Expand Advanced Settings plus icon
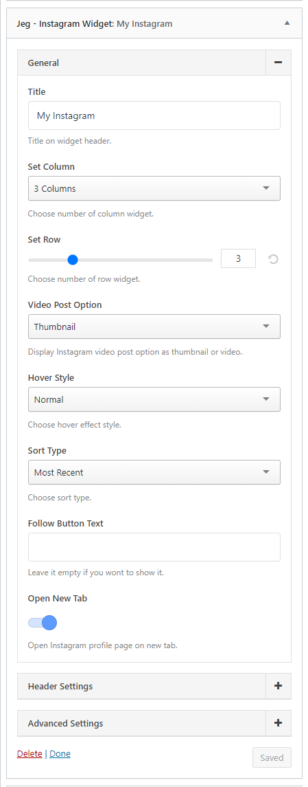The image size is (308, 787). pos(279,723)
